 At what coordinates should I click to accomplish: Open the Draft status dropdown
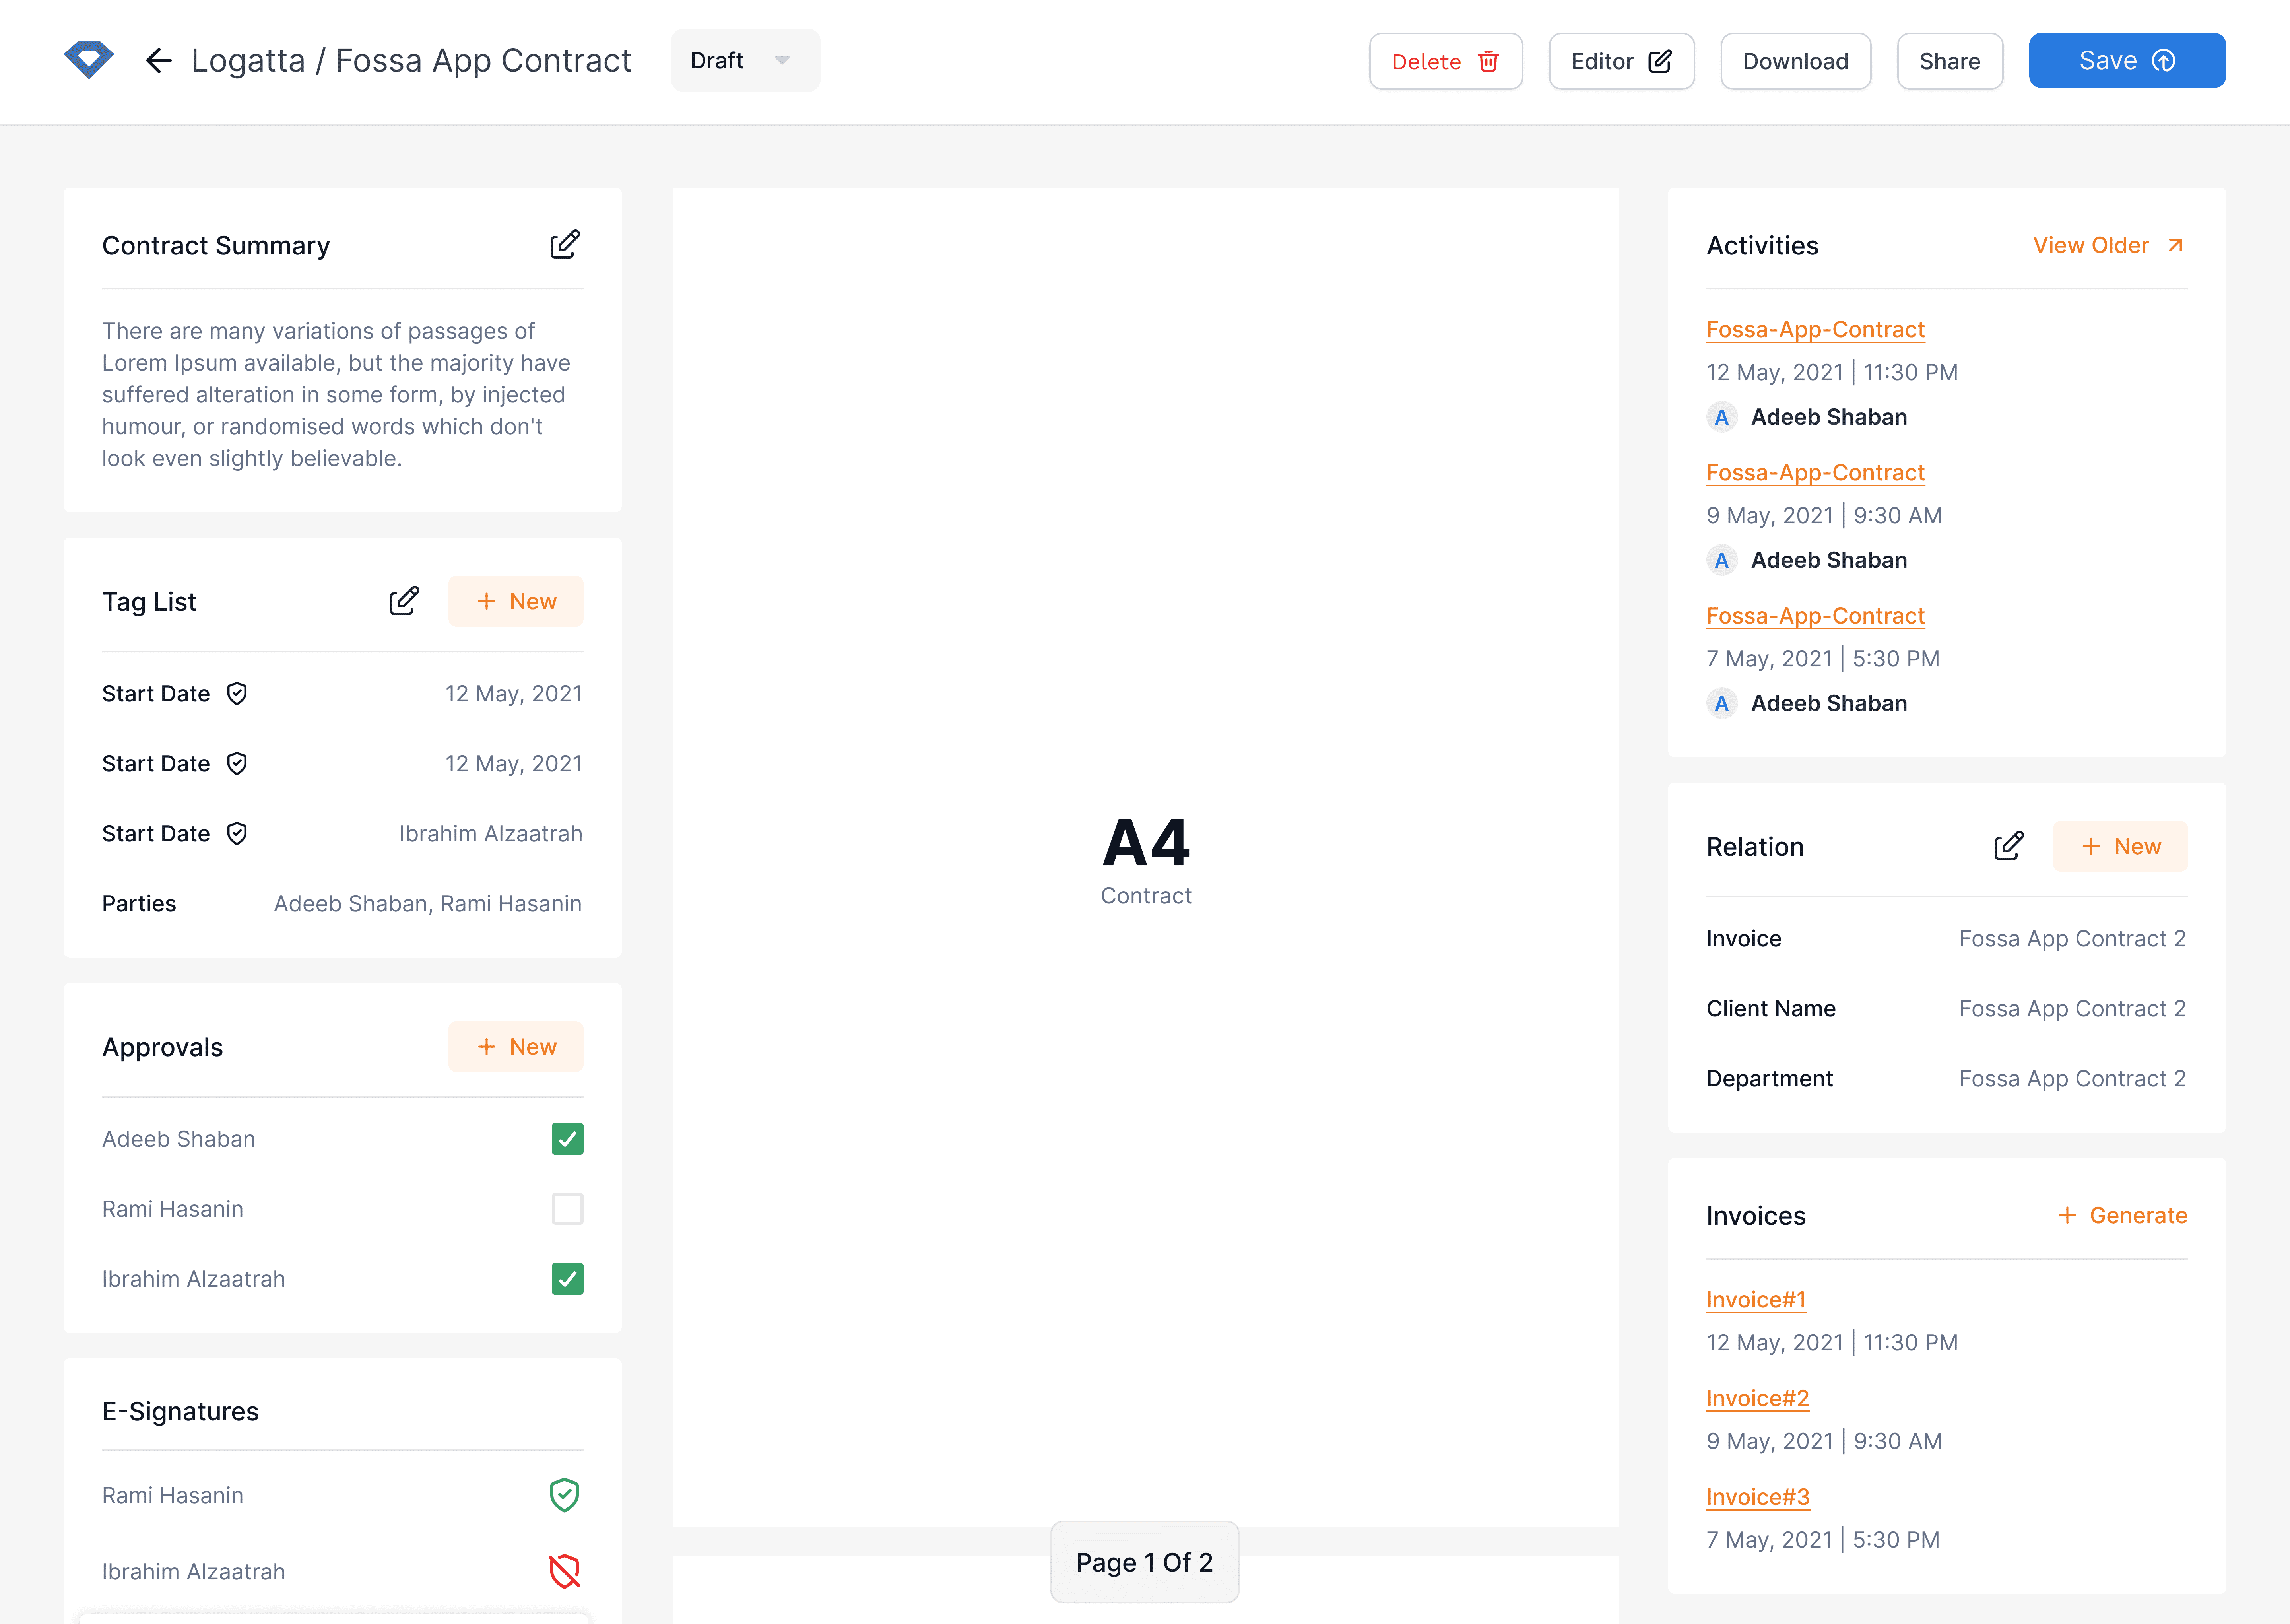pyautogui.click(x=745, y=61)
